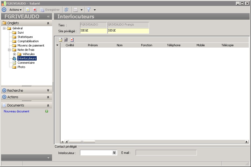The image size is (251, 167).
Task: Click the horizontal scrollbar thumb of the grid
Action: (x=82, y=142)
